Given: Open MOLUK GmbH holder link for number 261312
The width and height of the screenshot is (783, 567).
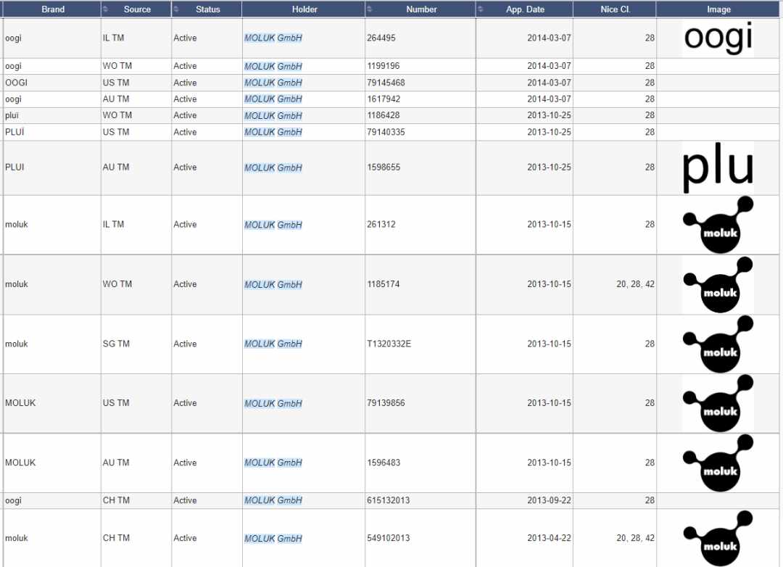Looking at the screenshot, I should (x=273, y=225).
